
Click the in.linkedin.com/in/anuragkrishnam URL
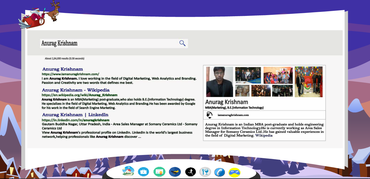pyautogui.click(x=76, y=120)
